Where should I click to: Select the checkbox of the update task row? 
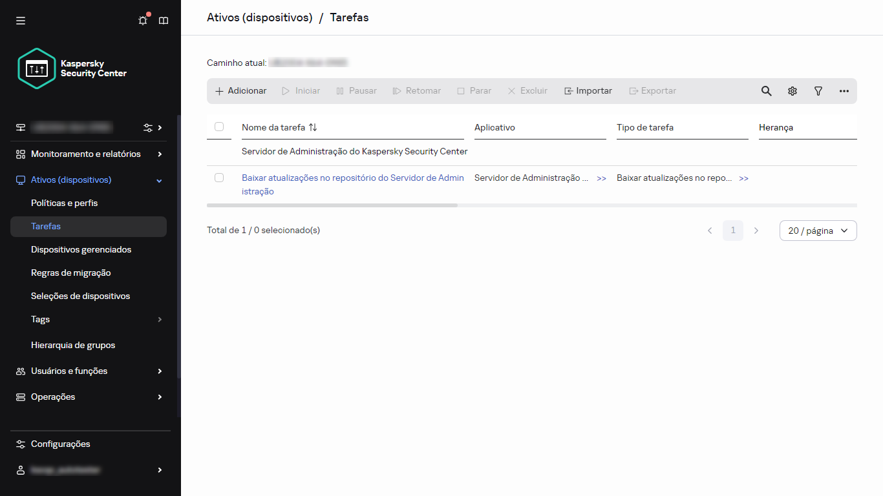[219, 177]
